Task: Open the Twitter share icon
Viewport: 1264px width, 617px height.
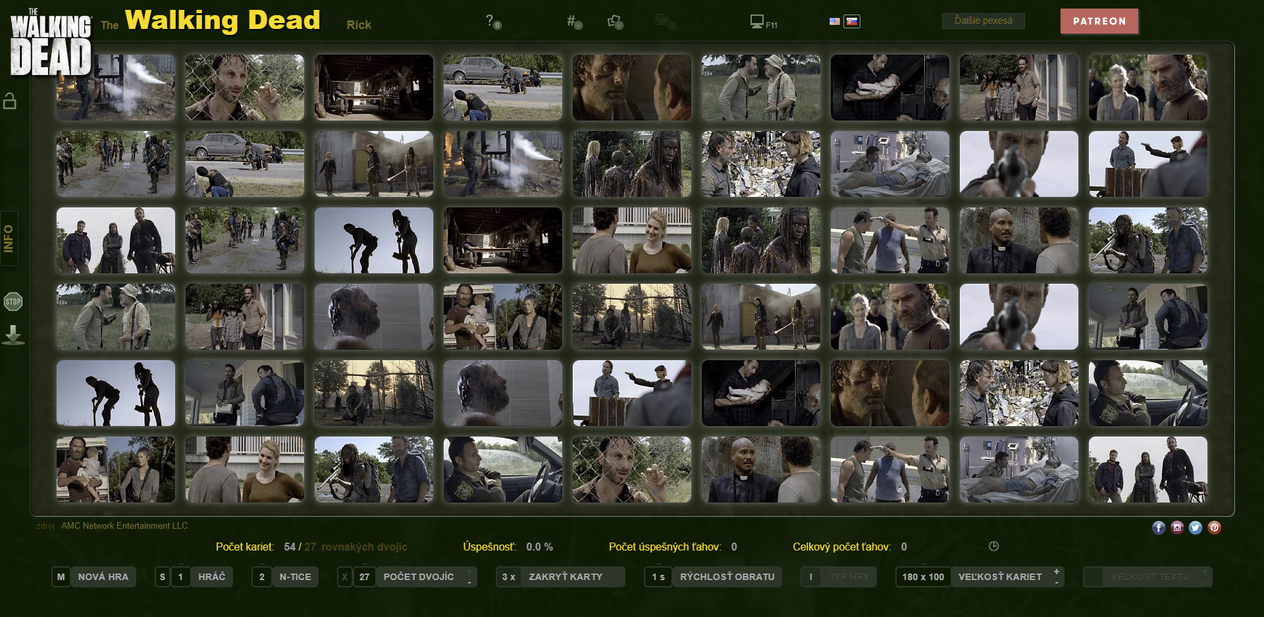Action: click(1196, 527)
